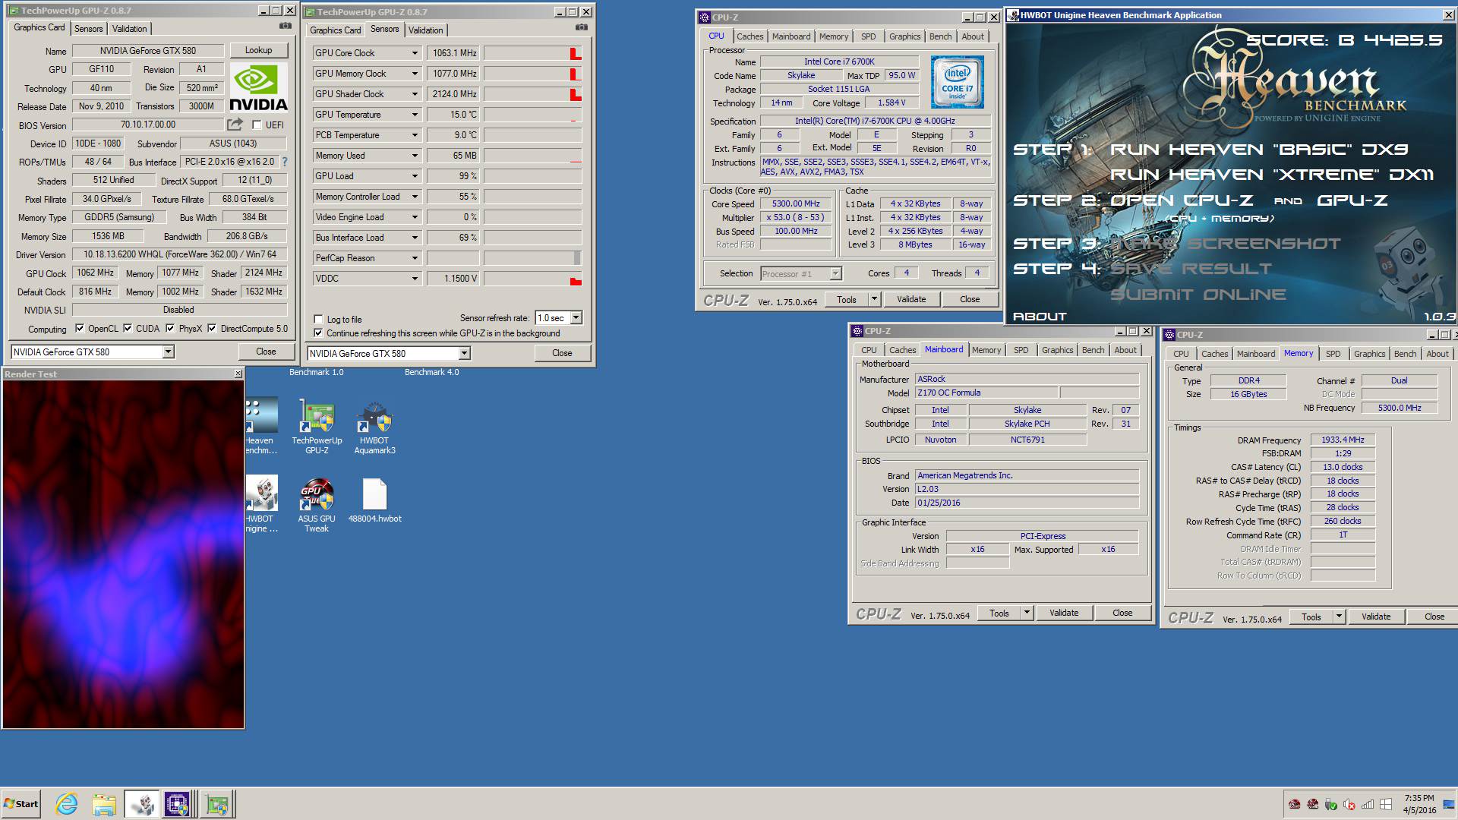Click the VDDC sensor graph bar
The height and width of the screenshot is (820, 1458).
pos(533,279)
